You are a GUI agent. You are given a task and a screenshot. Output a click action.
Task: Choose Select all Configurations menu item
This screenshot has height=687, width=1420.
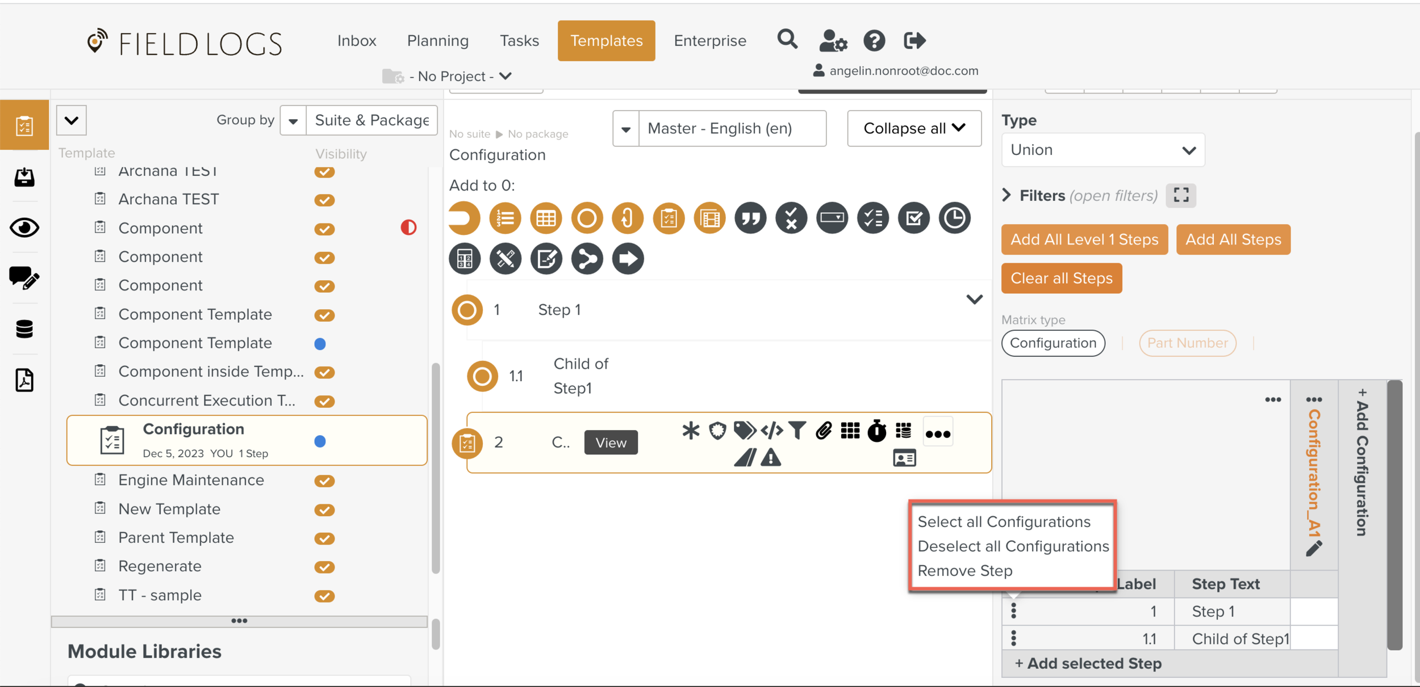tap(1004, 521)
